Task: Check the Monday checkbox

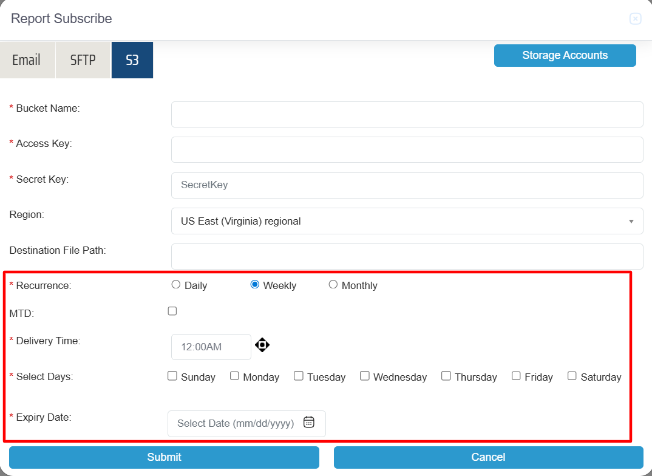Action: [234, 376]
